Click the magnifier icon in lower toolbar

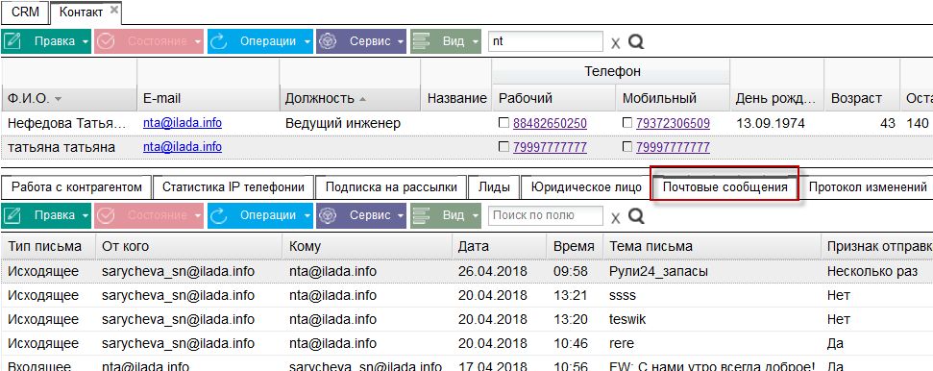click(636, 215)
